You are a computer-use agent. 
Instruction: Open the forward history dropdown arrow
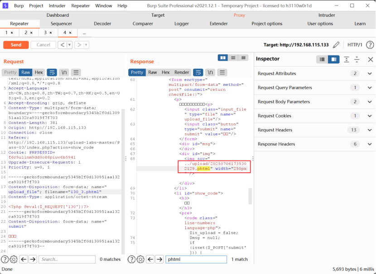click(x=86, y=45)
